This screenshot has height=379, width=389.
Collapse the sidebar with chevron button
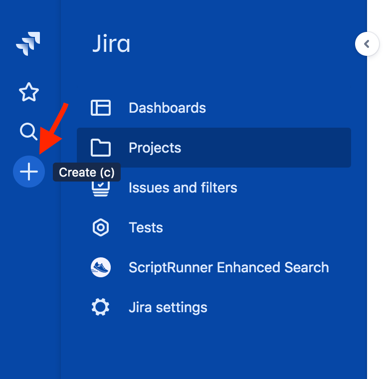point(367,44)
